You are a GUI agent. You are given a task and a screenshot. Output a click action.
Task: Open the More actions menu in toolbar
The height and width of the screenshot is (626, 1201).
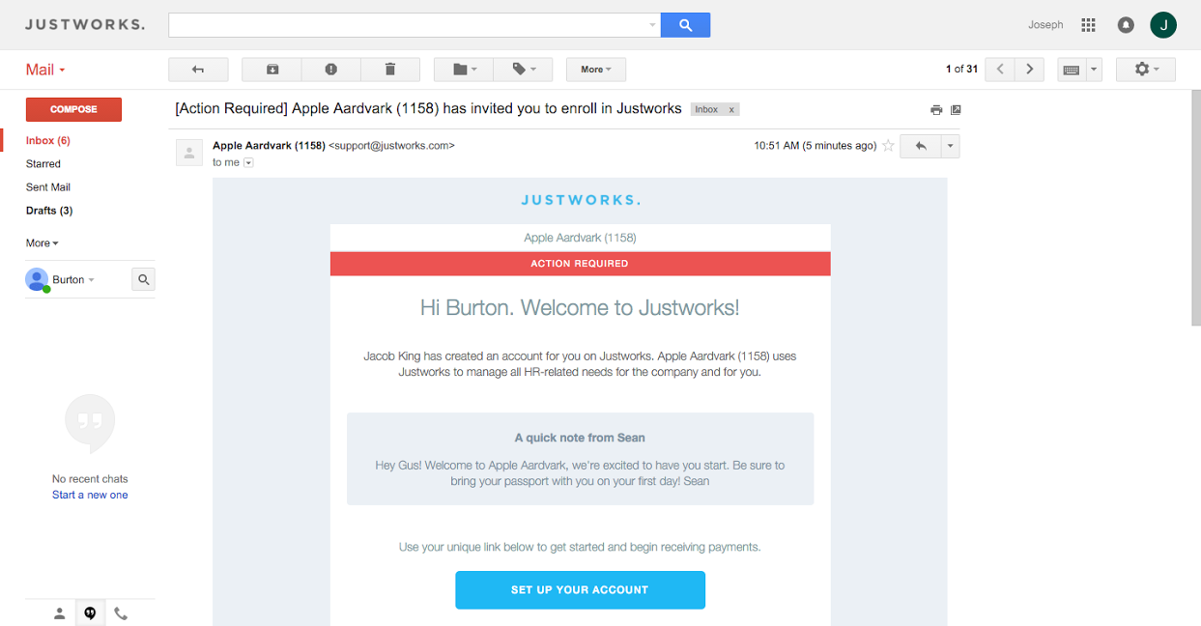click(x=596, y=70)
